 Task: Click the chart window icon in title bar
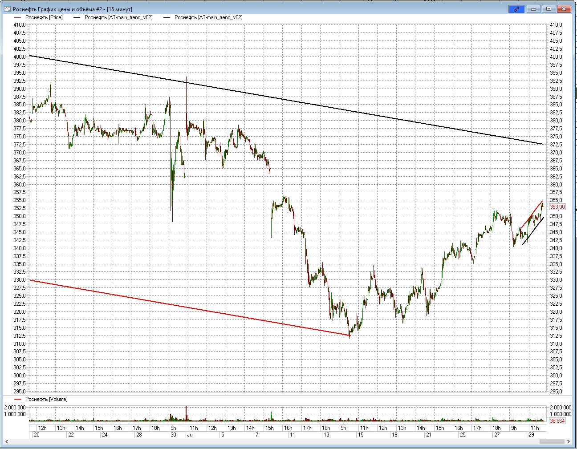click(7, 9)
